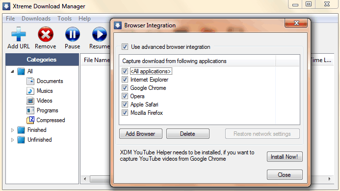The image size is (340, 191).
Task: Maximize the Xtreme Download Manager window
Action: click(x=309, y=4)
